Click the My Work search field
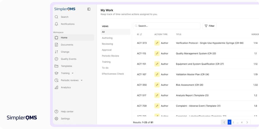Screen dimensions: 259x129 167,26
